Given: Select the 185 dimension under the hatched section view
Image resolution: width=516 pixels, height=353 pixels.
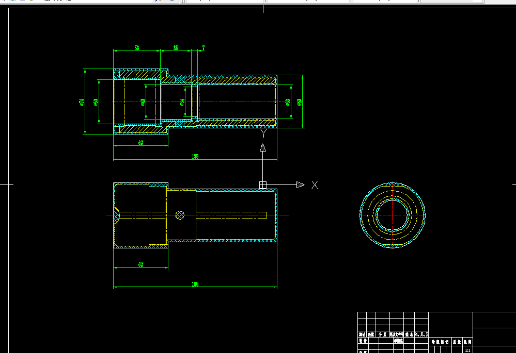Looking at the screenshot, I should [x=195, y=156].
